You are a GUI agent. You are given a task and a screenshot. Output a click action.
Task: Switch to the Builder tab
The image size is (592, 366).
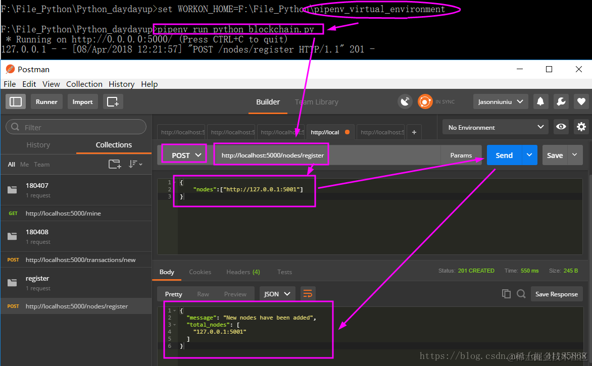point(268,102)
